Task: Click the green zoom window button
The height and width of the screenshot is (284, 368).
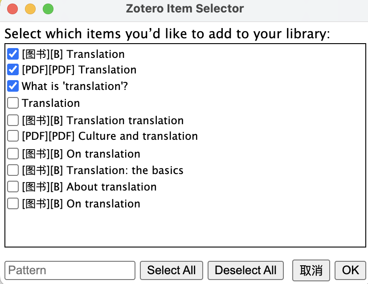Action: pos(48,8)
